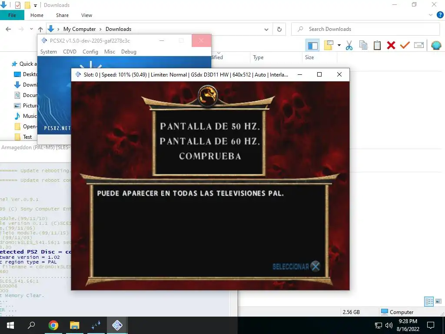
Task: Switch to large icons view in Explorer status bar
Action: pyautogui.click(x=438, y=301)
